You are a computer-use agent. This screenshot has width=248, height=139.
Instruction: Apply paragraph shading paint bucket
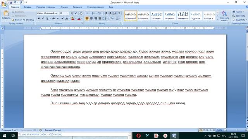click(111, 19)
